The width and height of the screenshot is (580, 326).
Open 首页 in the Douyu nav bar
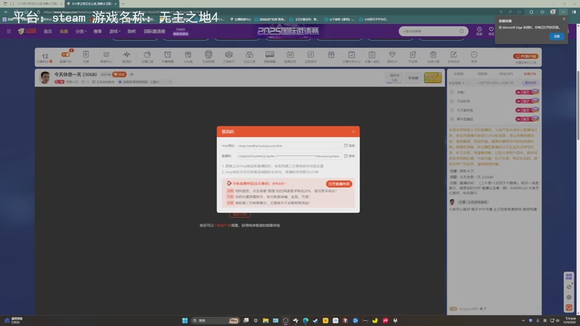48,31
